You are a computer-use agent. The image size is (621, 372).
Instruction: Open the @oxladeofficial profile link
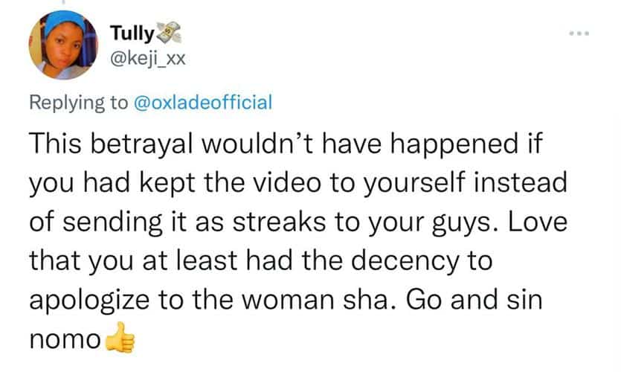pos(203,102)
